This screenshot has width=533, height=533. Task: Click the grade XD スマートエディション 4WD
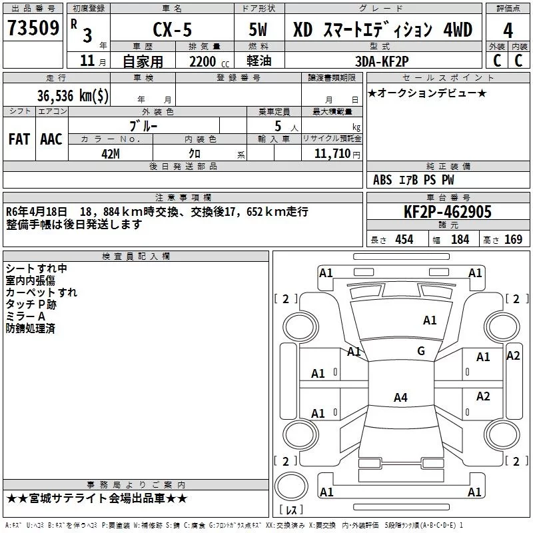tap(382, 29)
